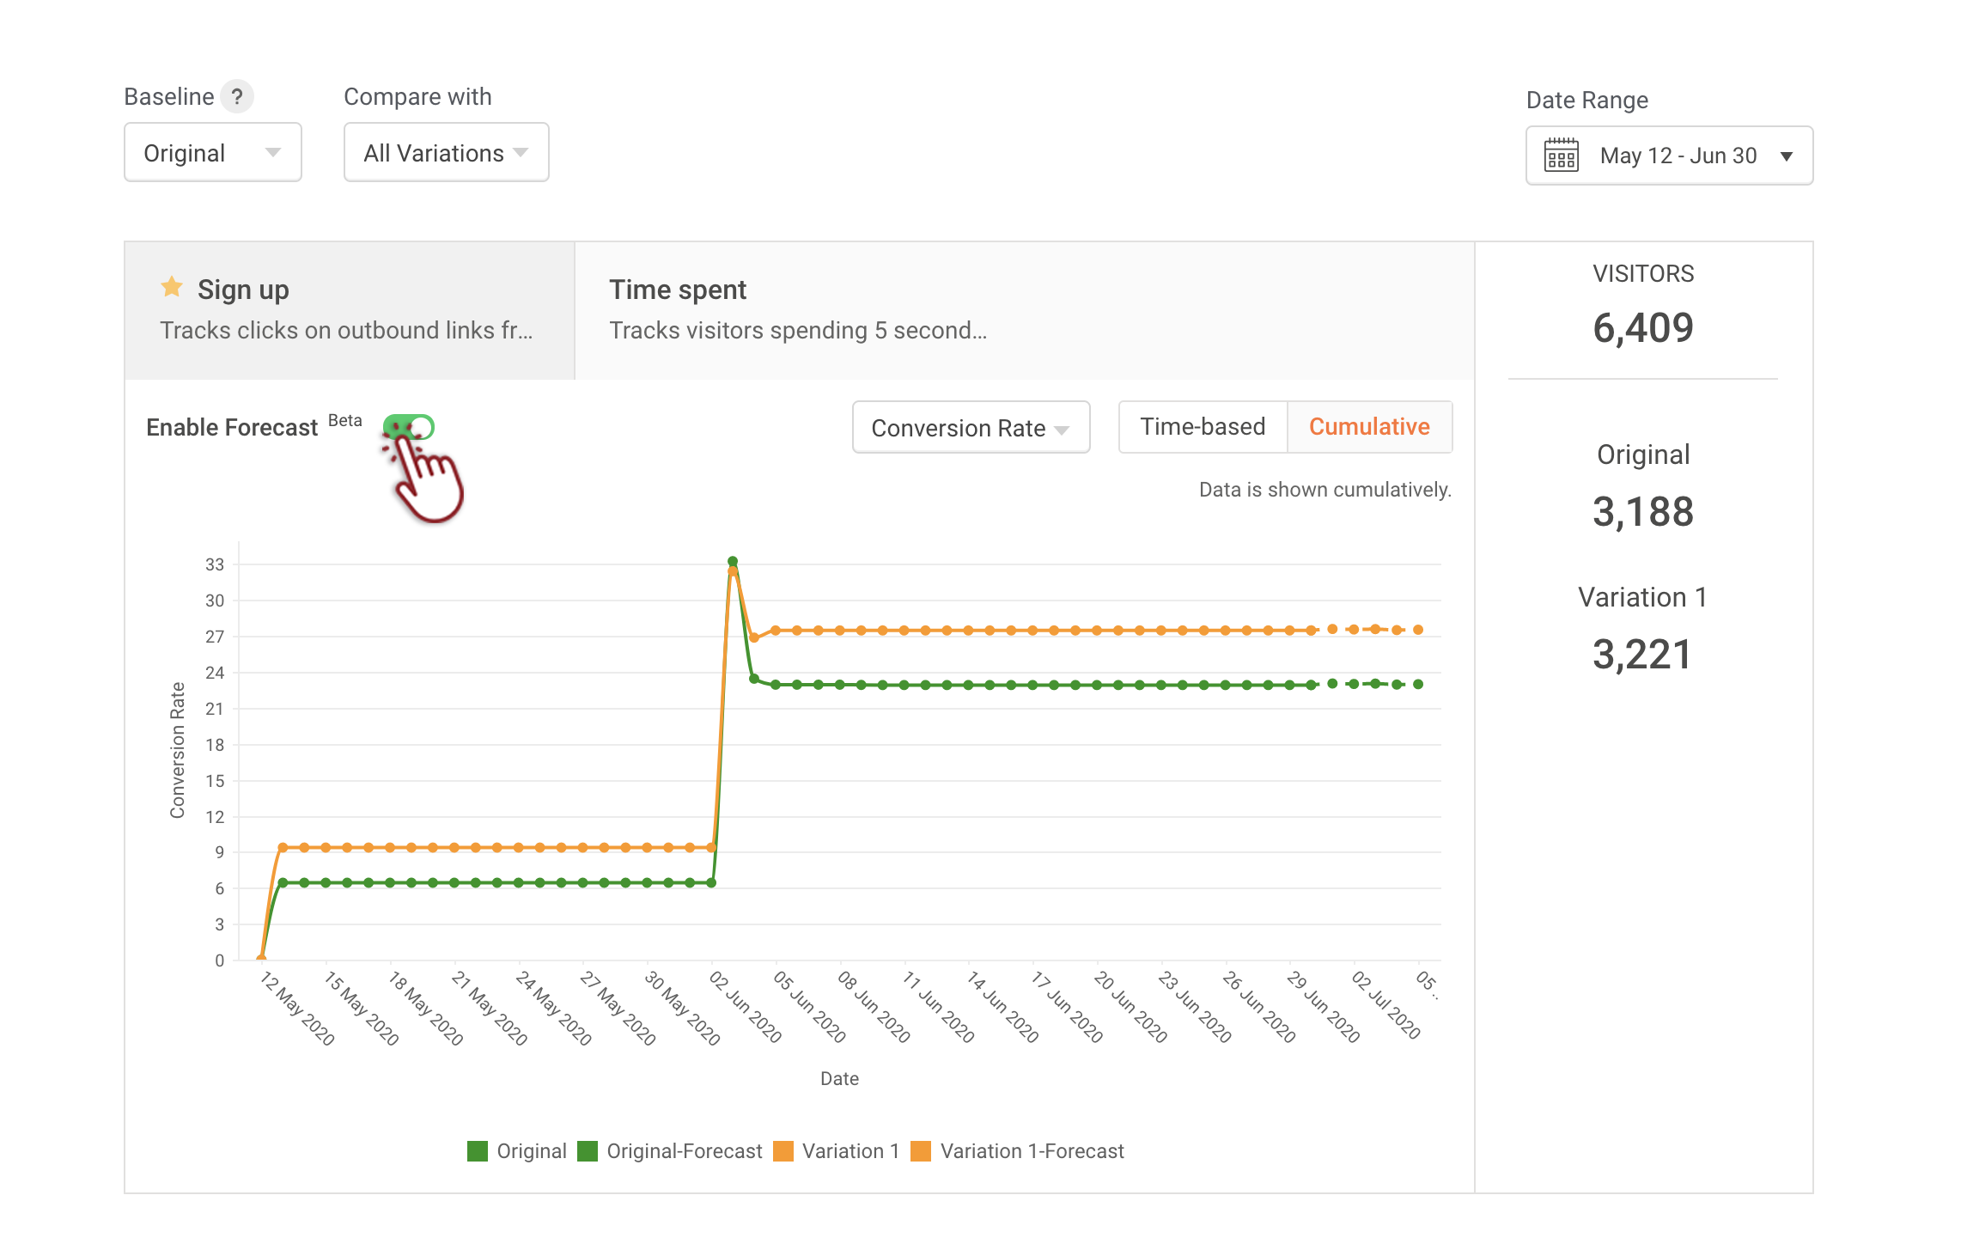The height and width of the screenshot is (1244, 1967).
Task: Click the Date Range dropdown arrow
Action: tap(1787, 156)
